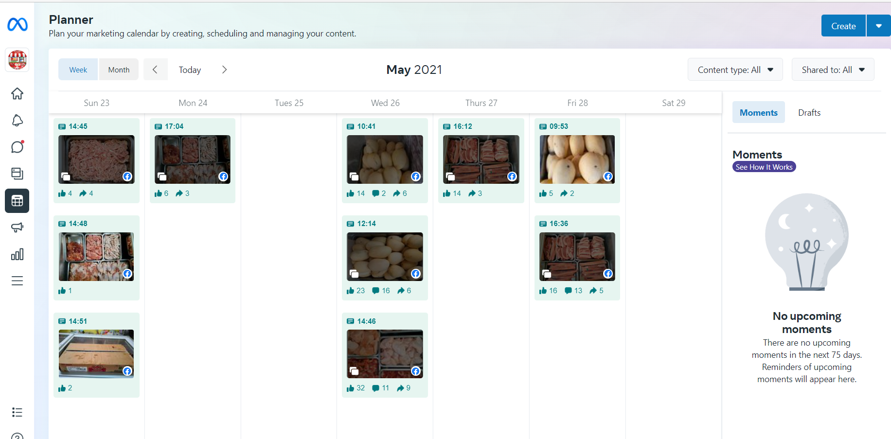The image size is (891, 439).
Task: Open the Sun 14:48 post thumbnail
Action: tap(96, 257)
